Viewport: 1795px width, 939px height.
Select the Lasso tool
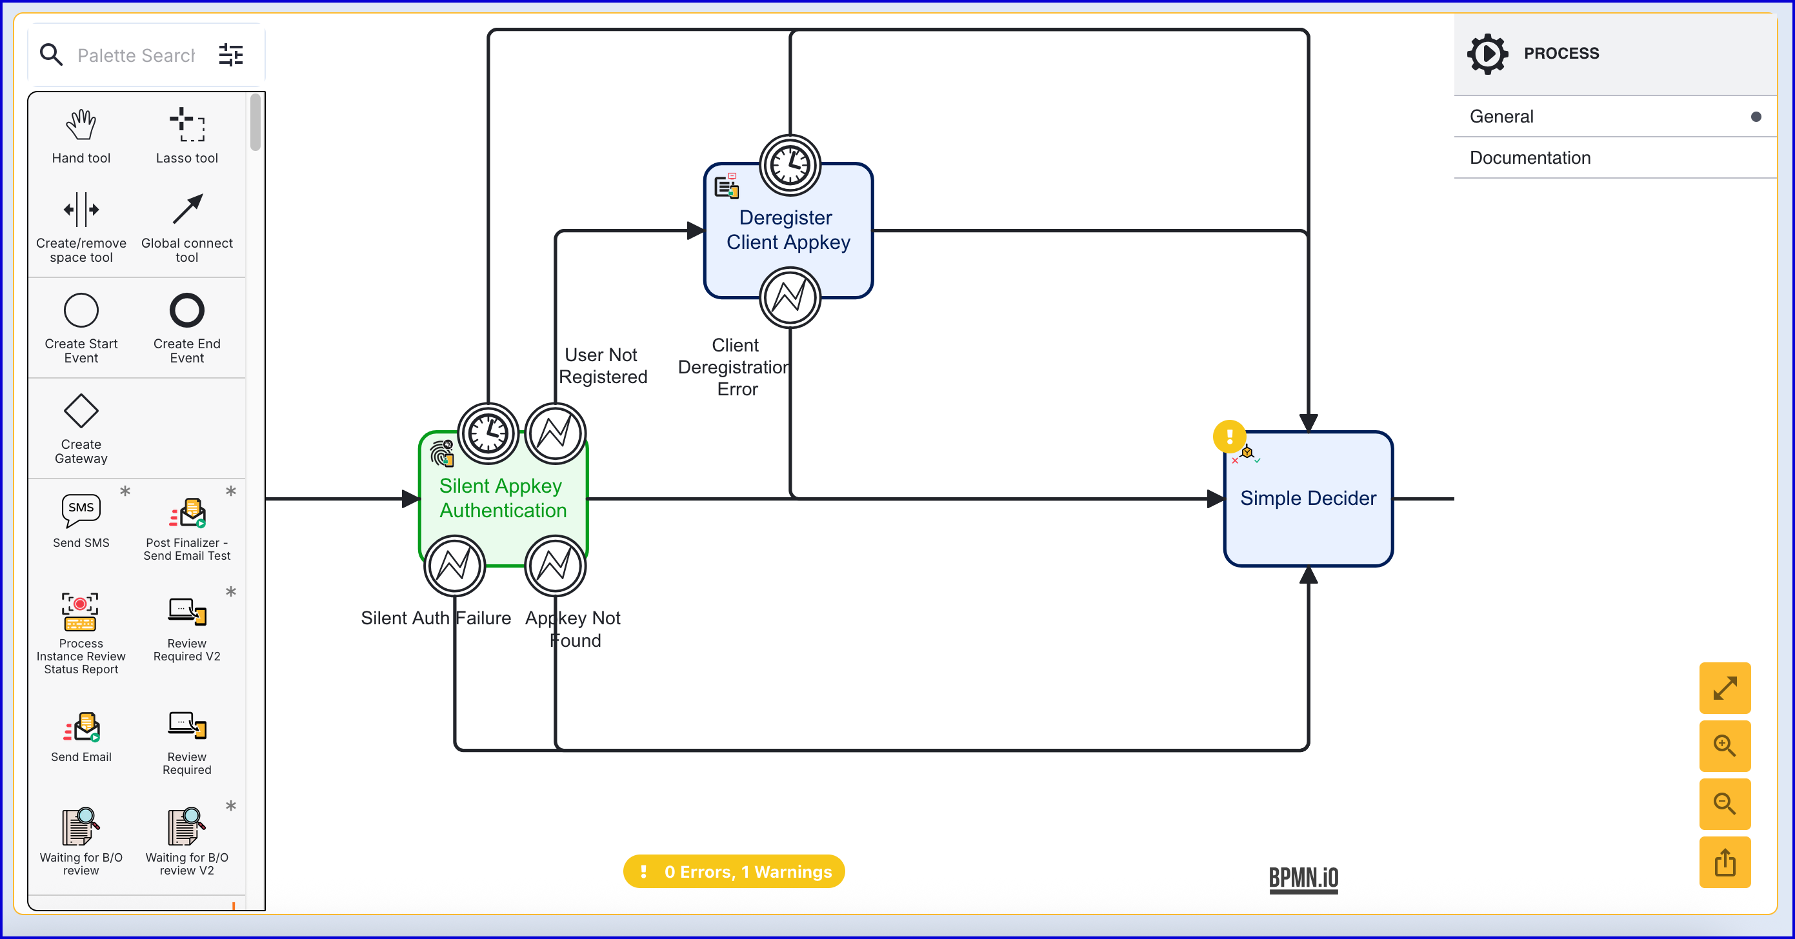[x=186, y=125]
